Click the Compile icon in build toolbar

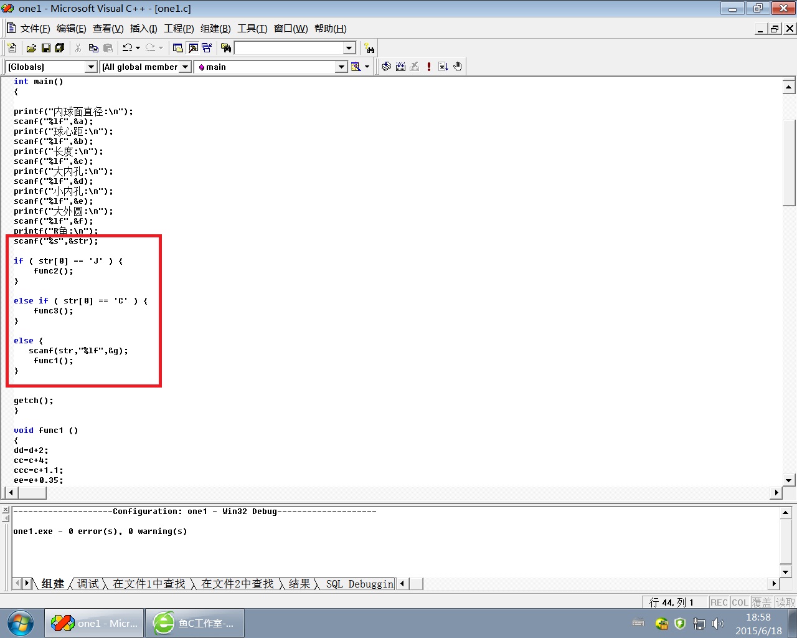pos(386,67)
